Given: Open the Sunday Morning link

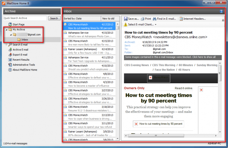Looking at the screenshot, I should (207, 65).
